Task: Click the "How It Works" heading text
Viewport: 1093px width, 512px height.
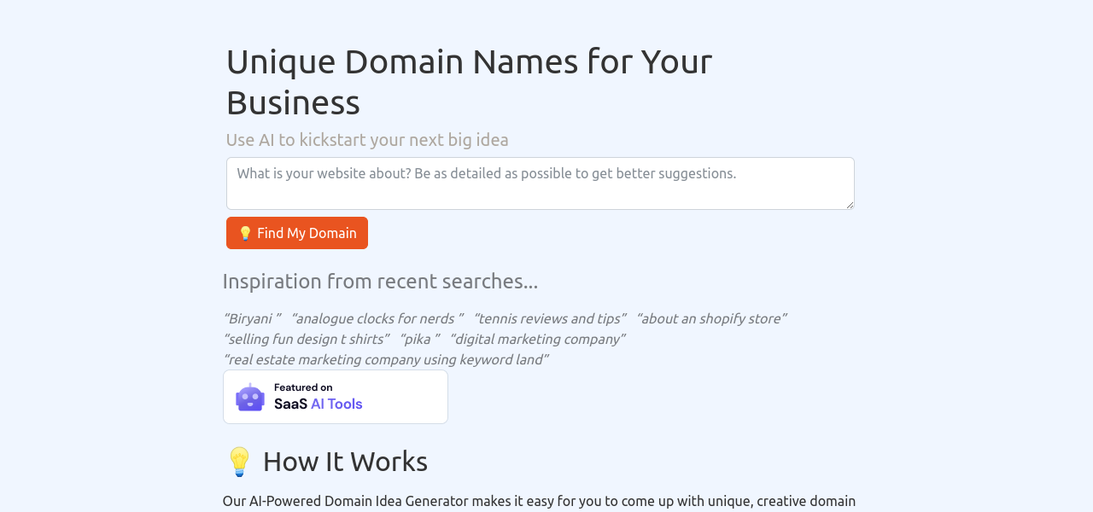Action: (345, 462)
